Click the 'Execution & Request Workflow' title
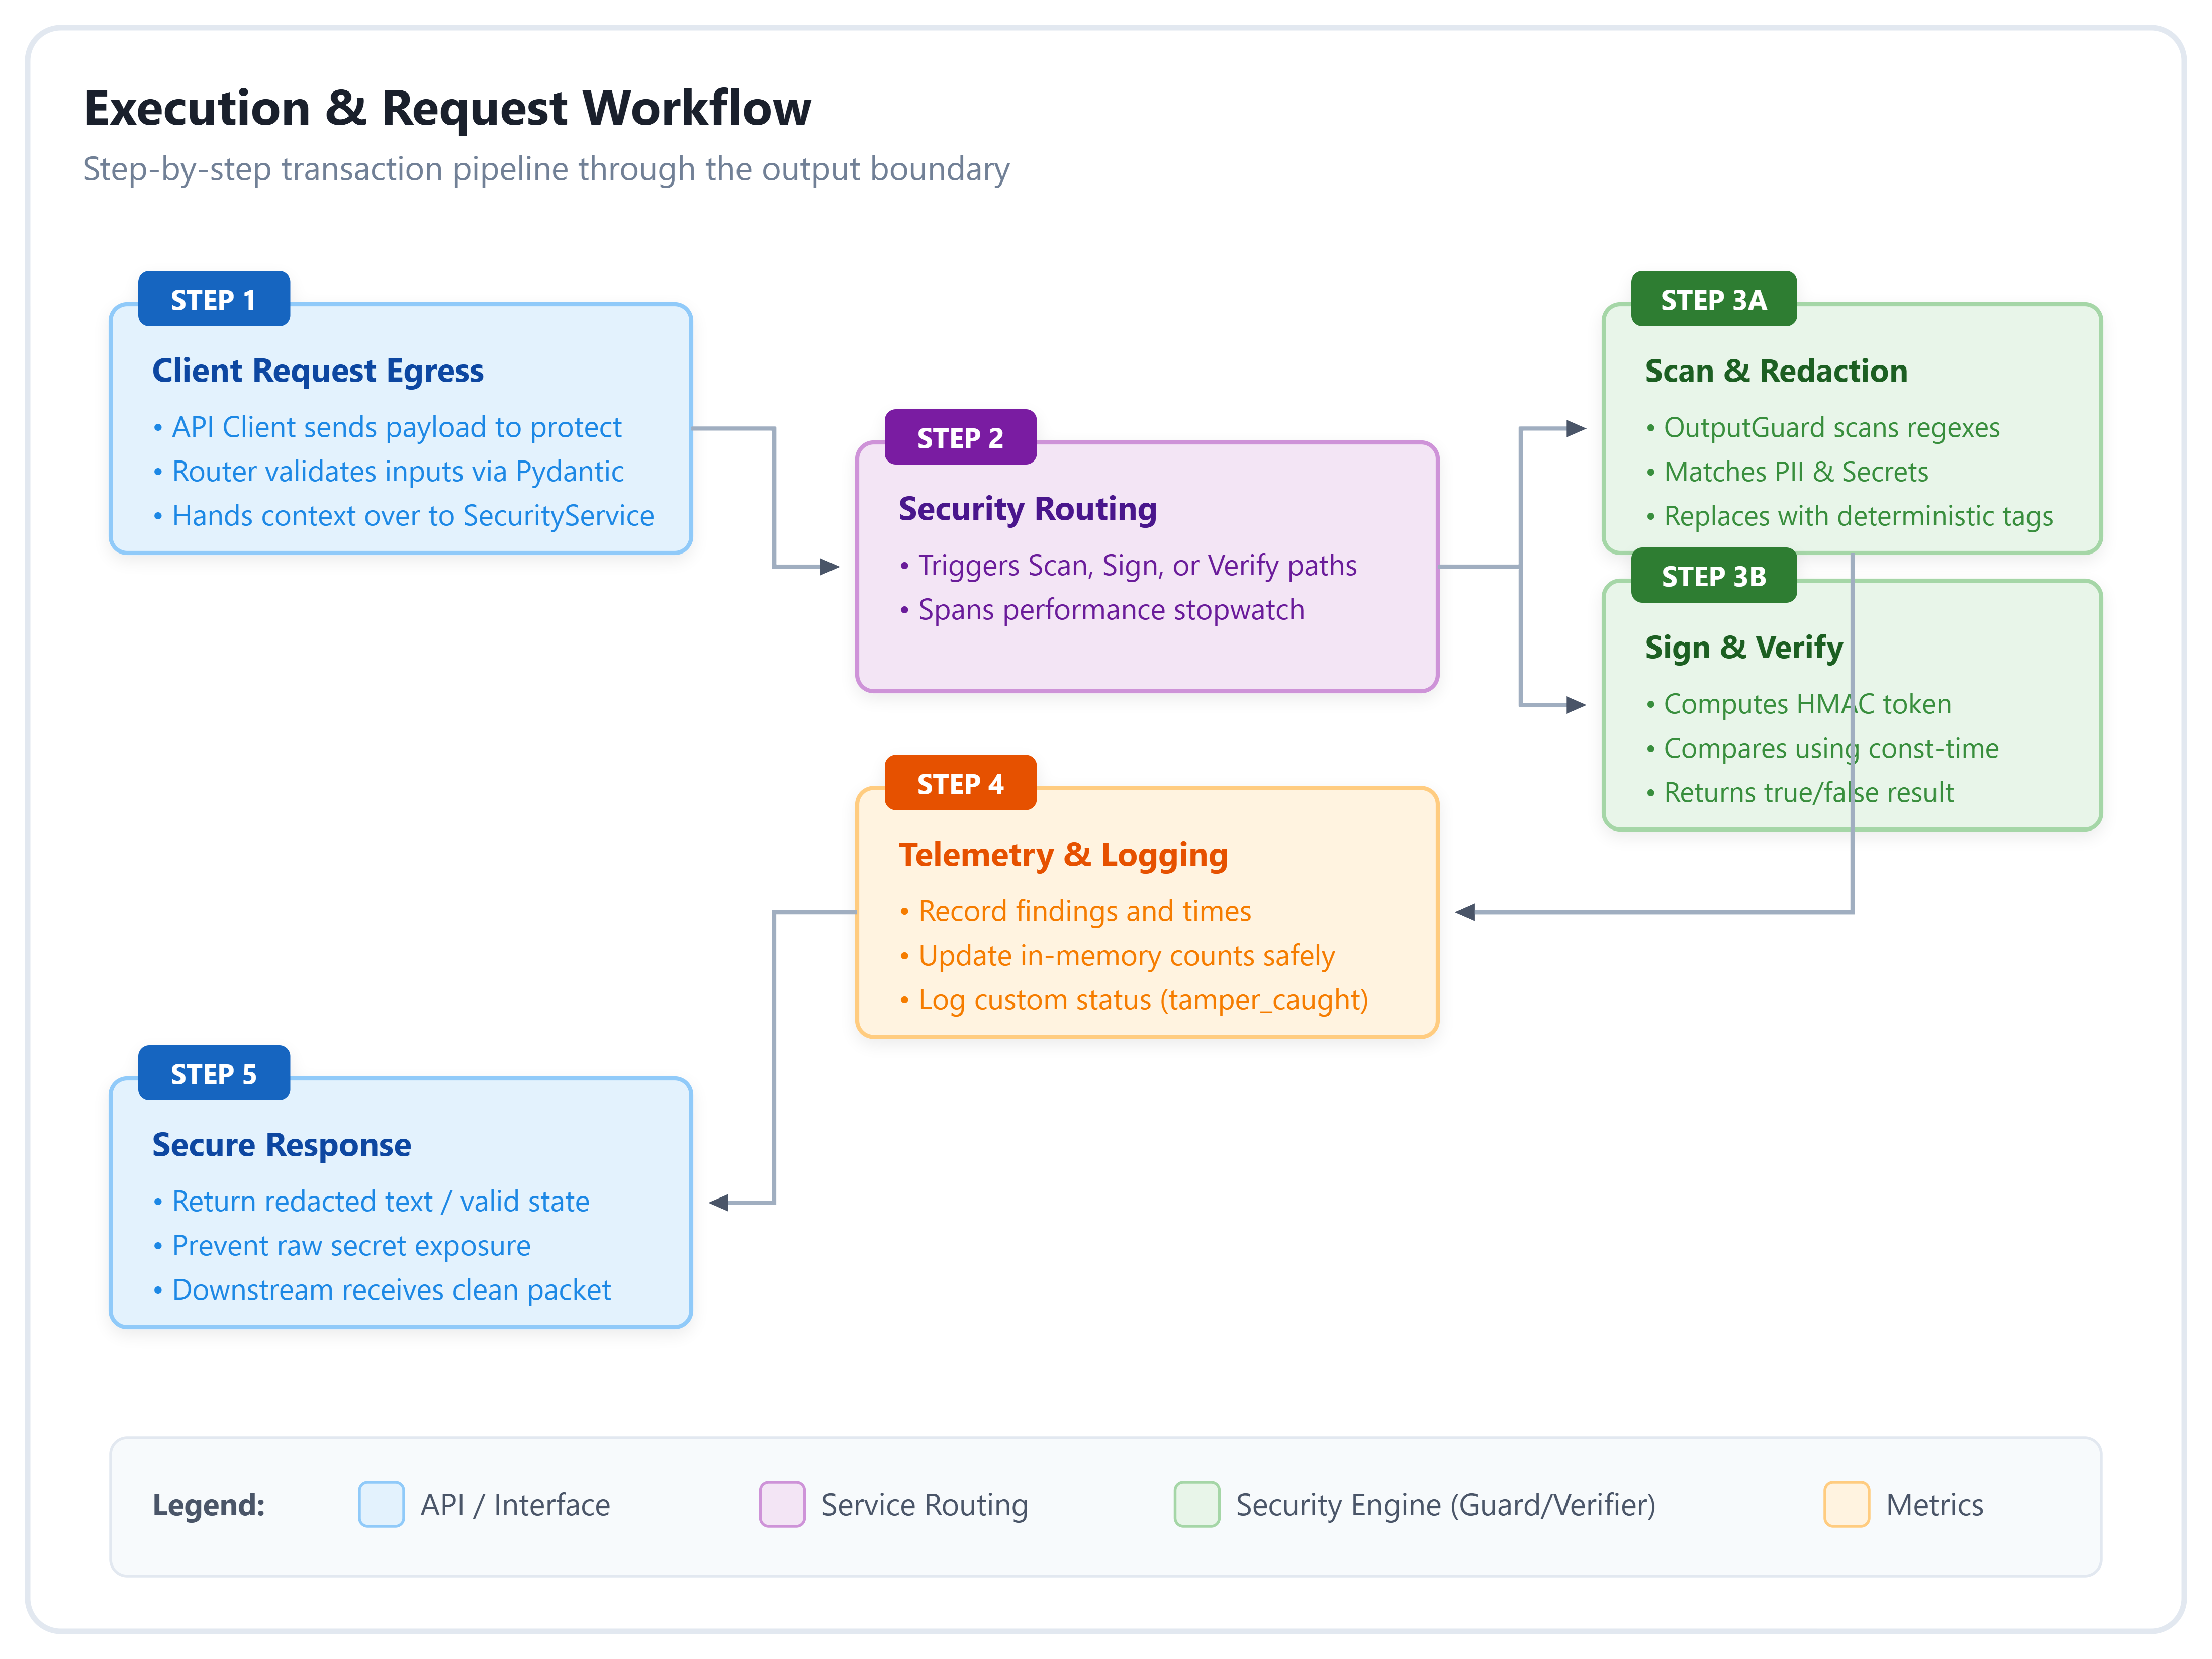The width and height of the screenshot is (2212, 1659). point(447,108)
